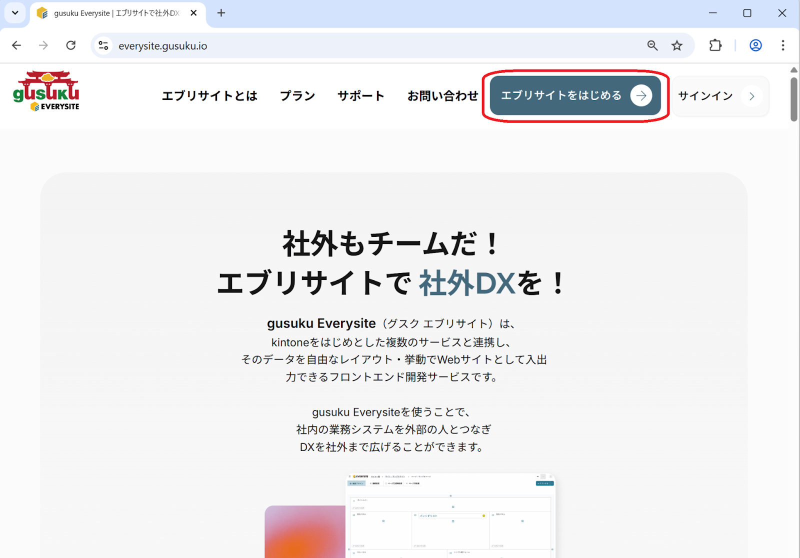The image size is (800, 558).
Task: Click the 社外DXを headline text
Action: coord(492,283)
